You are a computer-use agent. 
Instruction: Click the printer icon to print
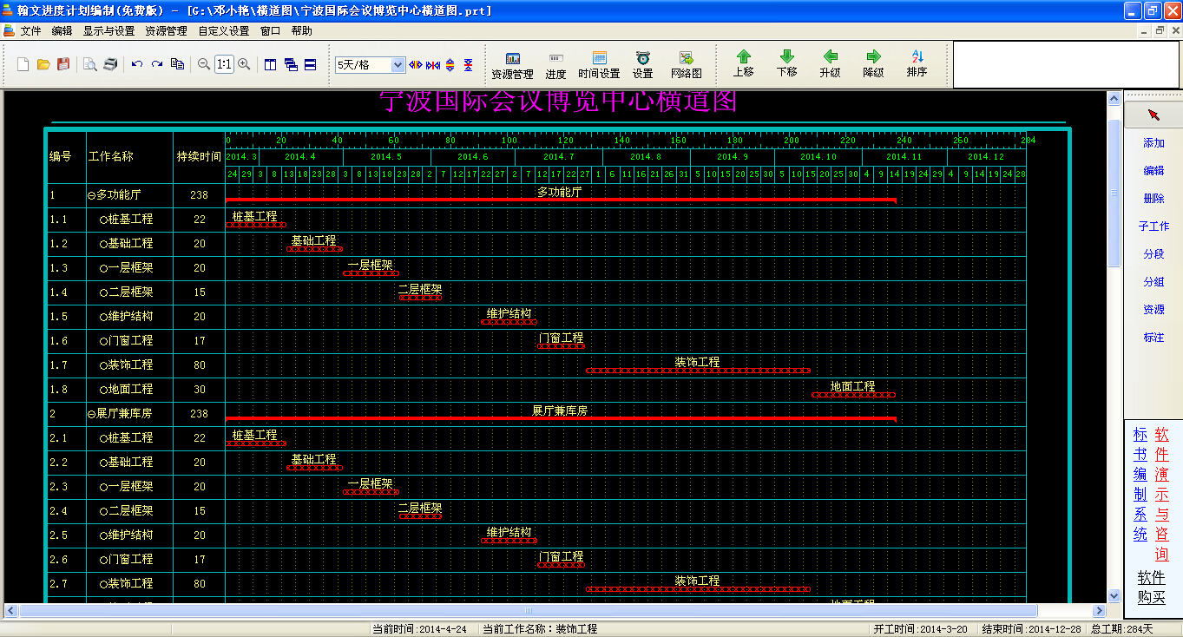point(110,64)
